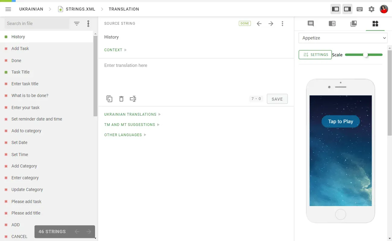Go to the previous string arrow
The width and height of the screenshot is (392, 241).
click(x=259, y=23)
